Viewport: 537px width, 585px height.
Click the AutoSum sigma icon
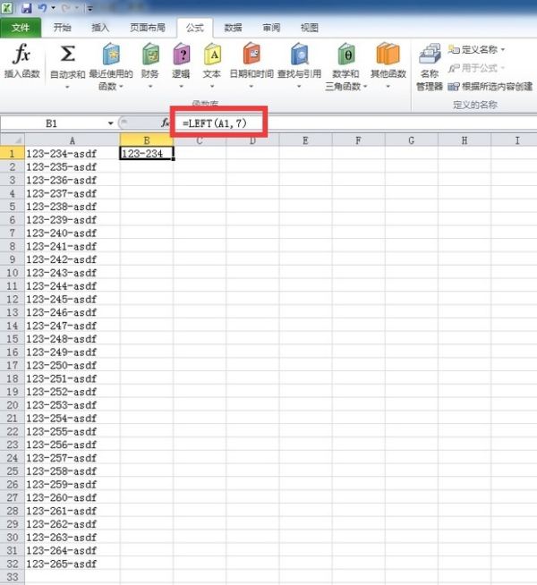pyautogui.click(x=67, y=54)
